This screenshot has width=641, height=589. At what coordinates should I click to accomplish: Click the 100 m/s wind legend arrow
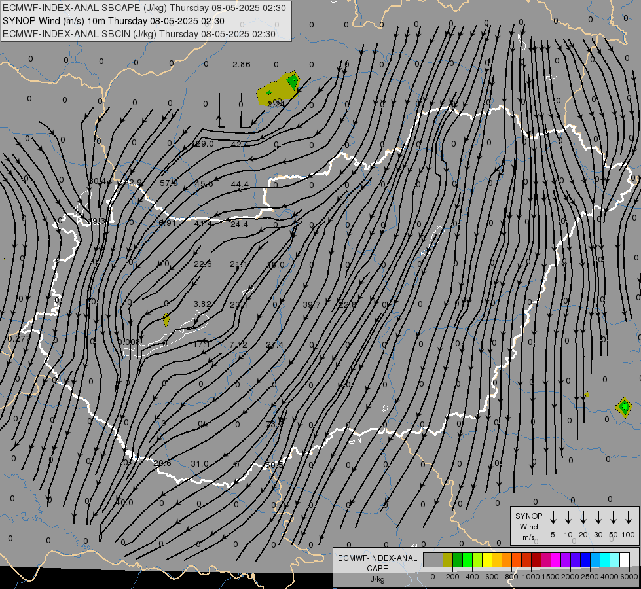click(629, 518)
